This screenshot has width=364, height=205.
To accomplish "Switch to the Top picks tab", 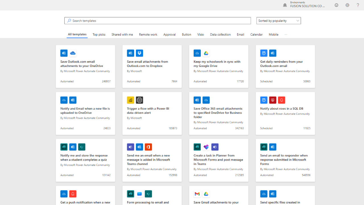I will pyautogui.click(x=99, y=34).
